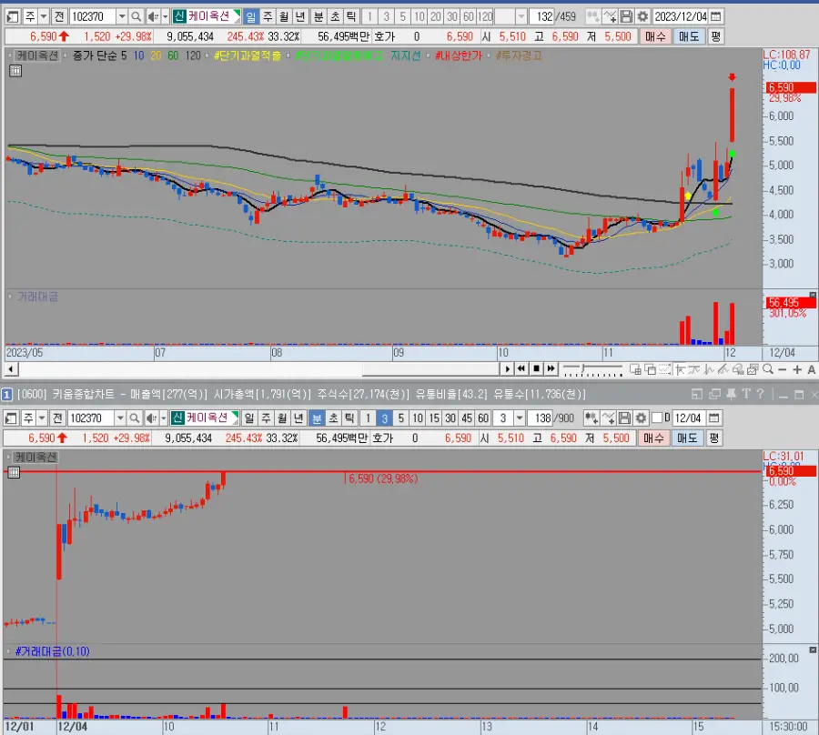Screen dimensions: 819x735
Task: Click the chart layout icon at far left of lower toolbar
Action: pyautogui.click(x=11, y=418)
